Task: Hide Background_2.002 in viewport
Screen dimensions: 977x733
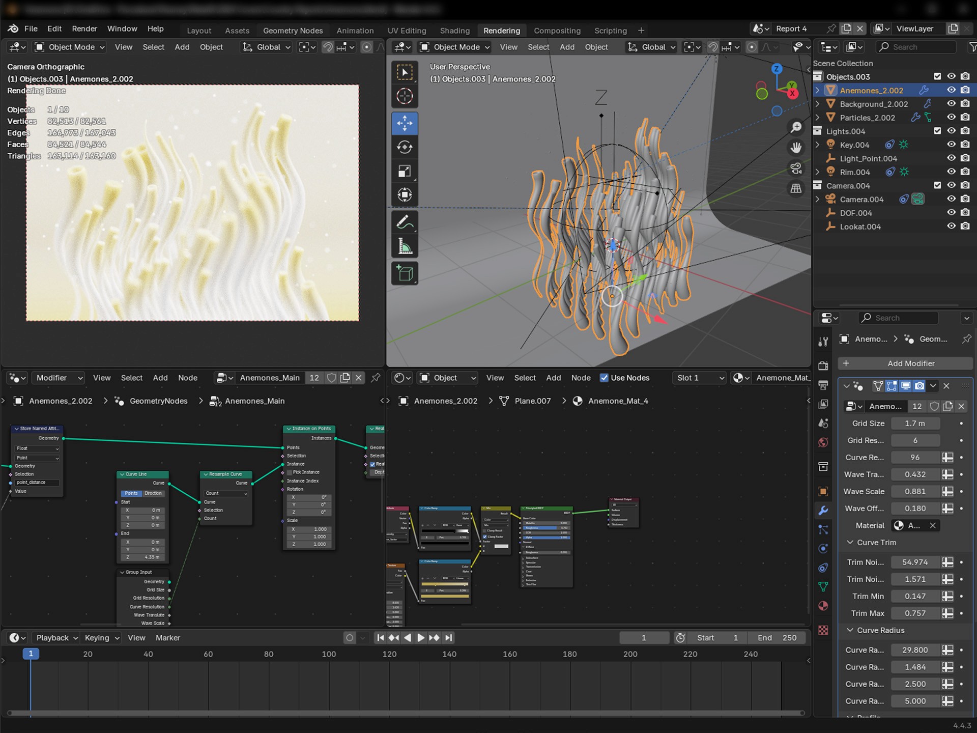Action: coord(951,104)
